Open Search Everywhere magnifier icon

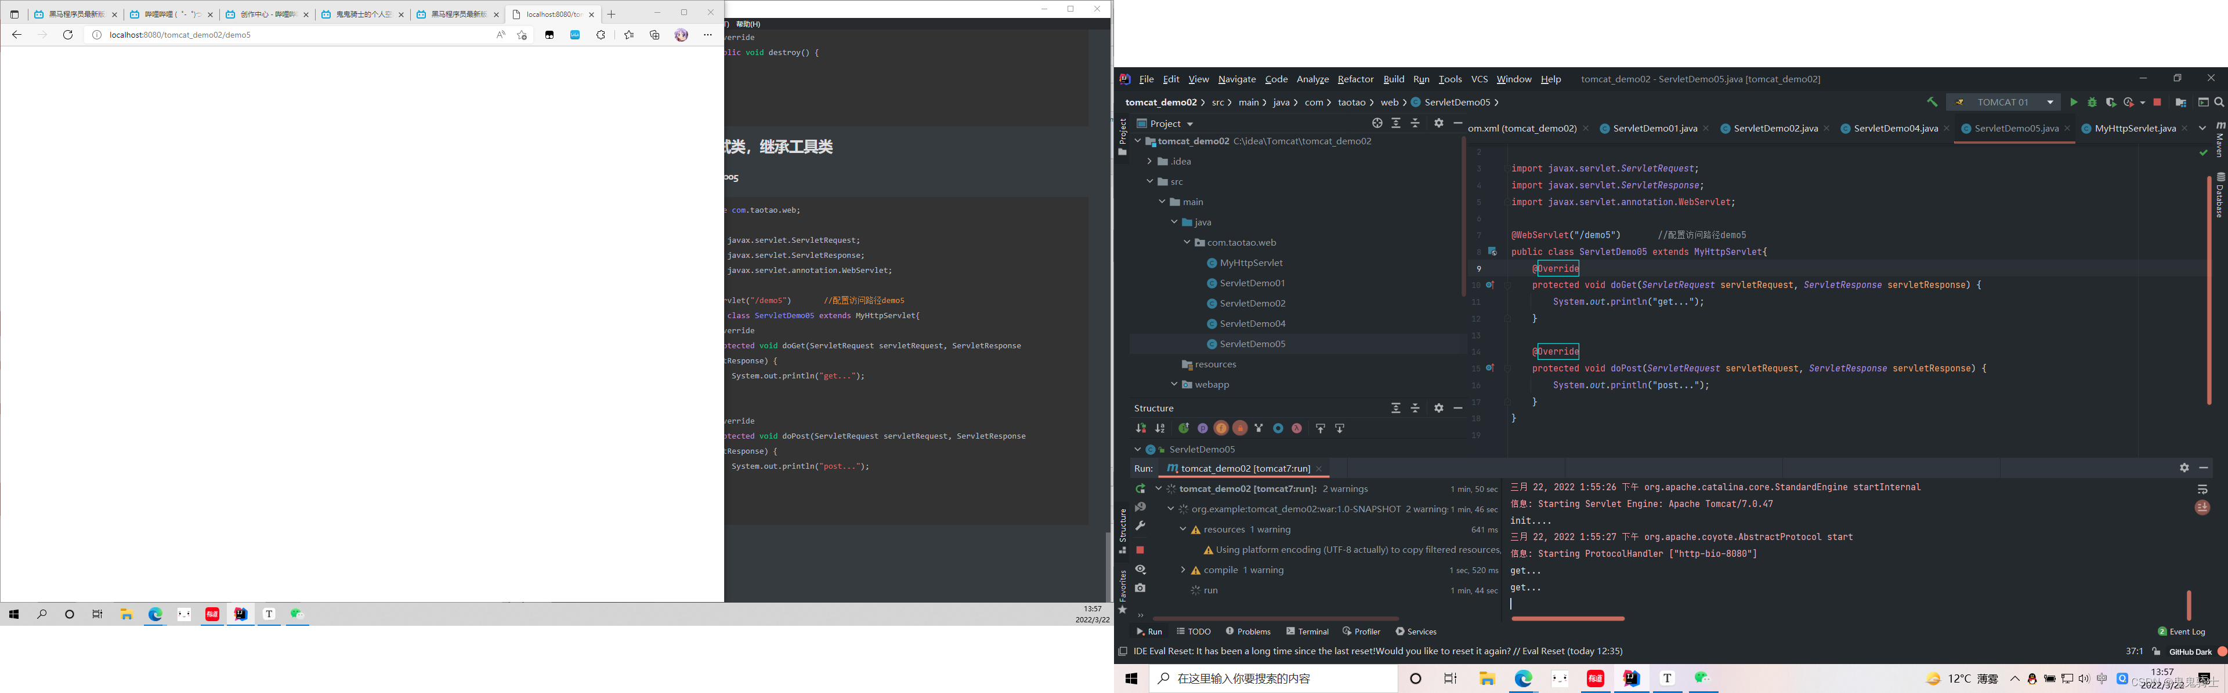pos(2219,102)
